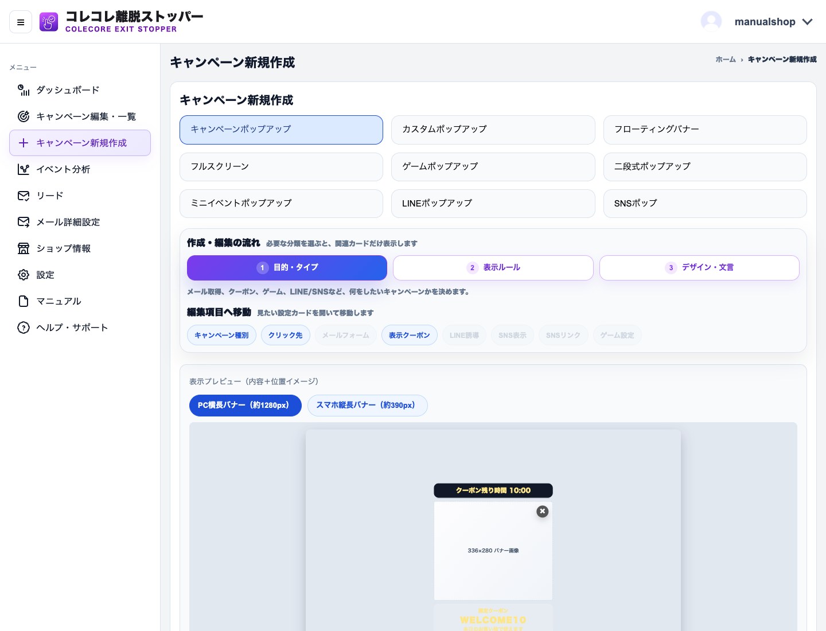This screenshot has height=631, width=826.
Task: Click the help question mark icon
Action: [24, 328]
